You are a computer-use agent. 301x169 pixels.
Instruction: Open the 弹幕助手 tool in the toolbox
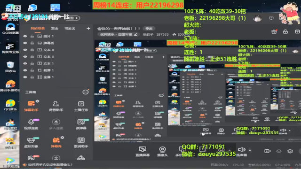click(x=31, y=106)
